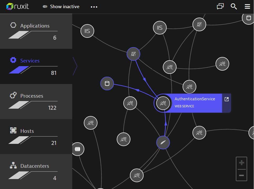Open the three-dots more options menu
The height and width of the screenshot is (189, 254).
click(x=94, y=7)
